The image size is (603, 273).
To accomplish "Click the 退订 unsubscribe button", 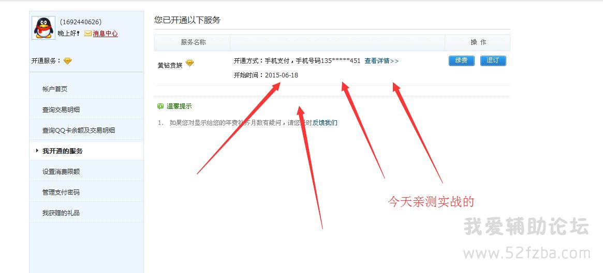I will click(x=493, y=60).
